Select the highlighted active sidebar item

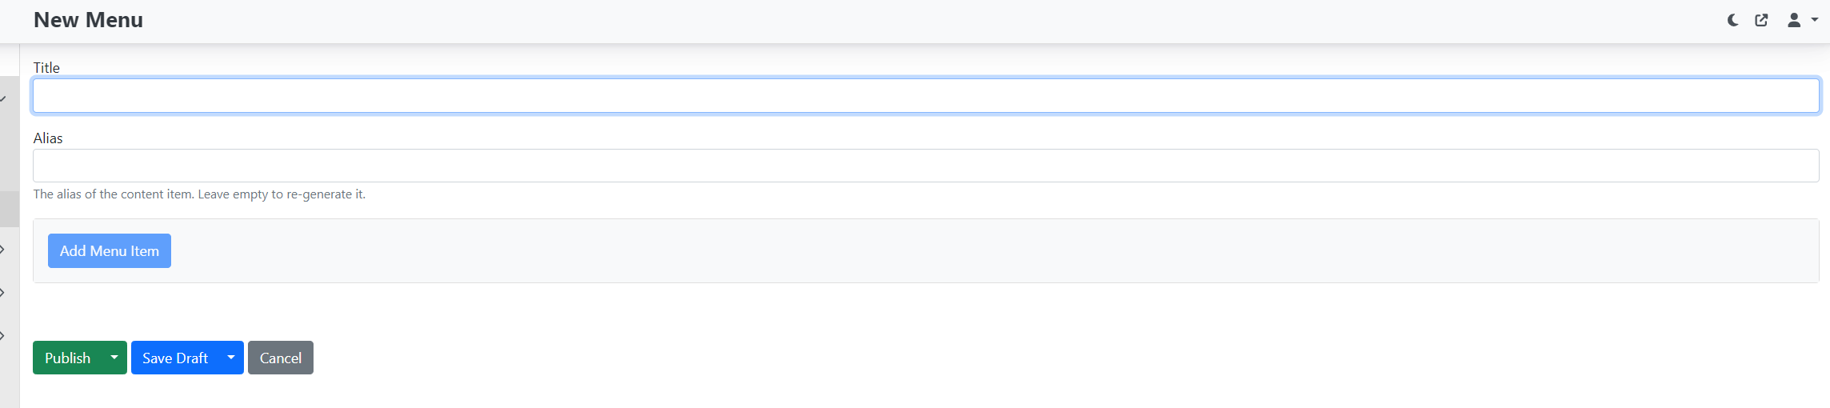pyautogui.click(x=9, y=209)
